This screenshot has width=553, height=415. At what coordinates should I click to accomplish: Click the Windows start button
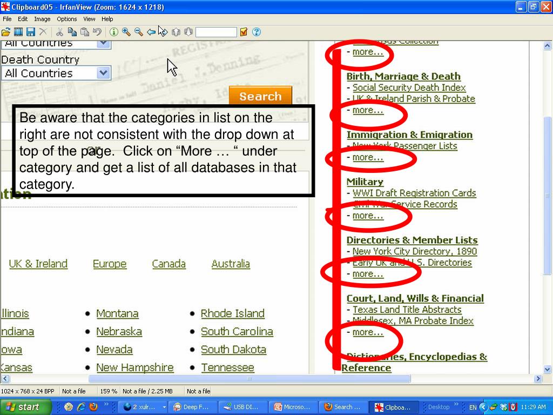[x=25, y=407]
